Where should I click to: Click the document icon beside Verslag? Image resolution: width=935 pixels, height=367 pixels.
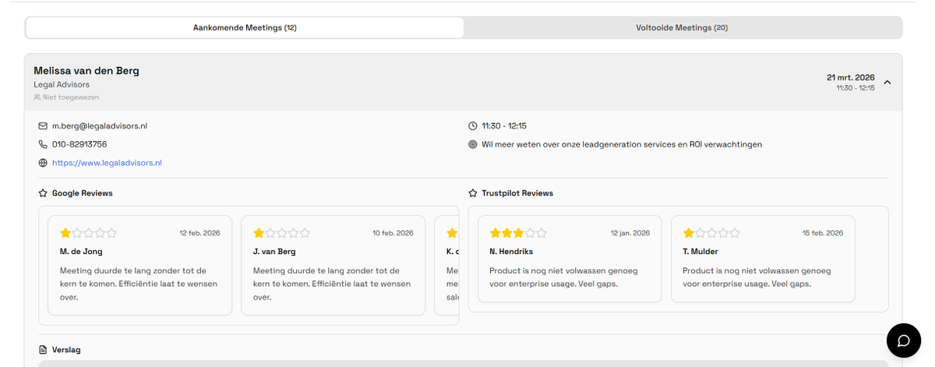pyautogui.click(x=43, y=350)
